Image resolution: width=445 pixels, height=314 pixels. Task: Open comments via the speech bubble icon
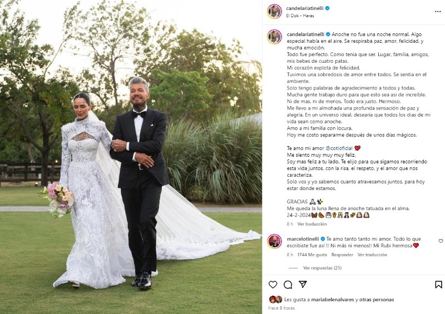click(288, 285)
